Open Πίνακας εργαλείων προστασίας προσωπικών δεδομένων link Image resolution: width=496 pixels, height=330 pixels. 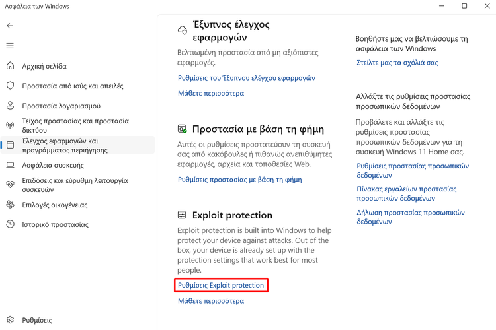[x=406, y=193]
